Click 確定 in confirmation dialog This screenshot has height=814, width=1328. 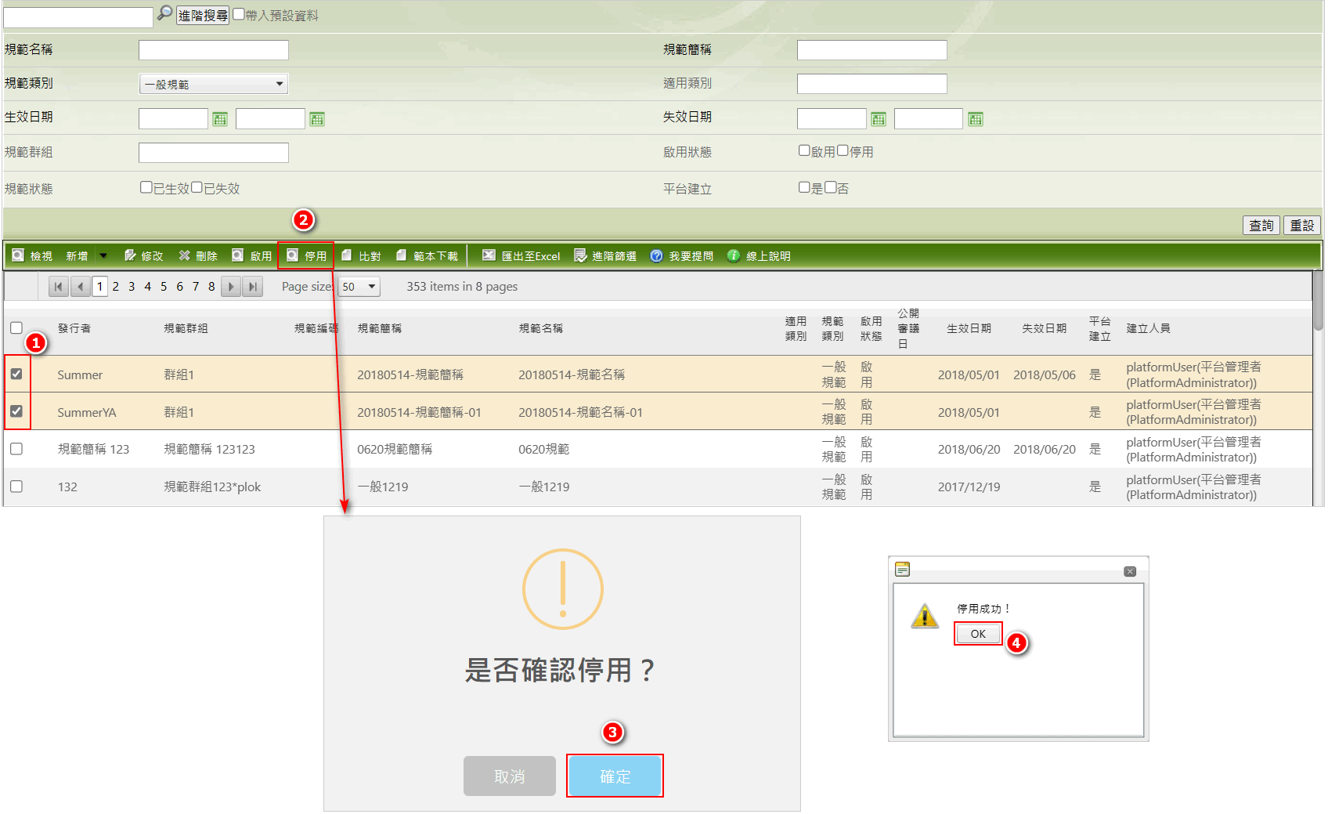click(615, 776)
